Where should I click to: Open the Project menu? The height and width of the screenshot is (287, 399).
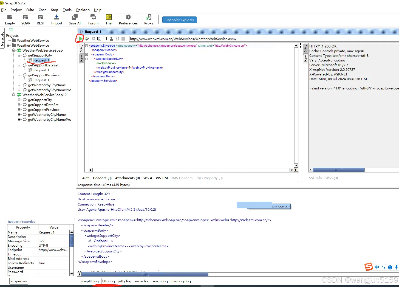pyautogui.click(x=16, y=10)
